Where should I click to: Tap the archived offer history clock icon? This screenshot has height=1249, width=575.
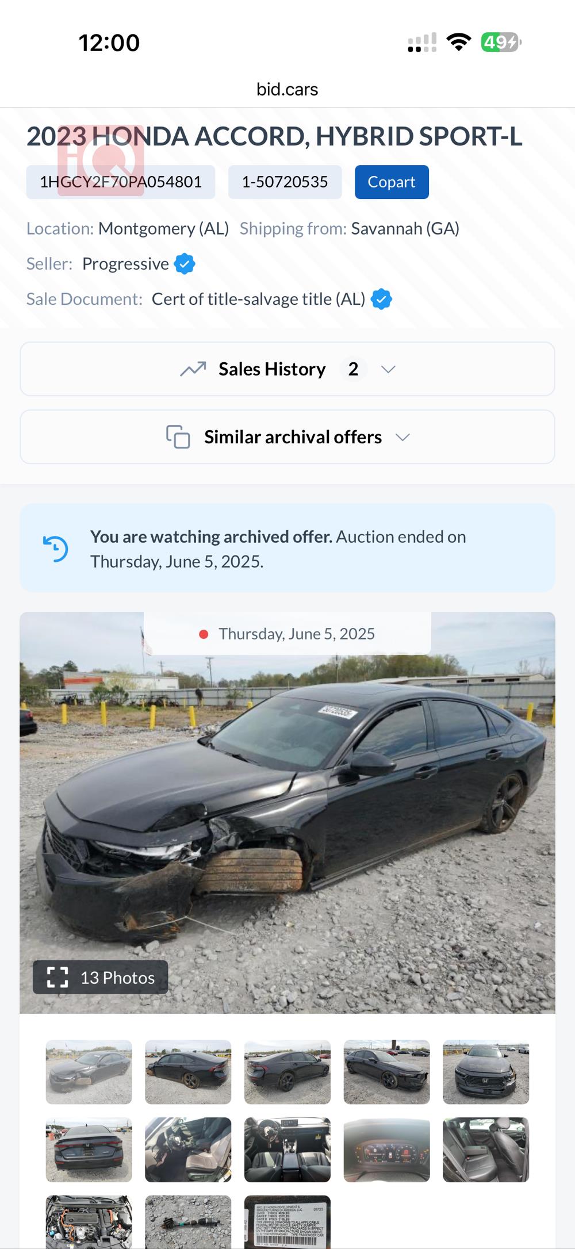[56, 549]
